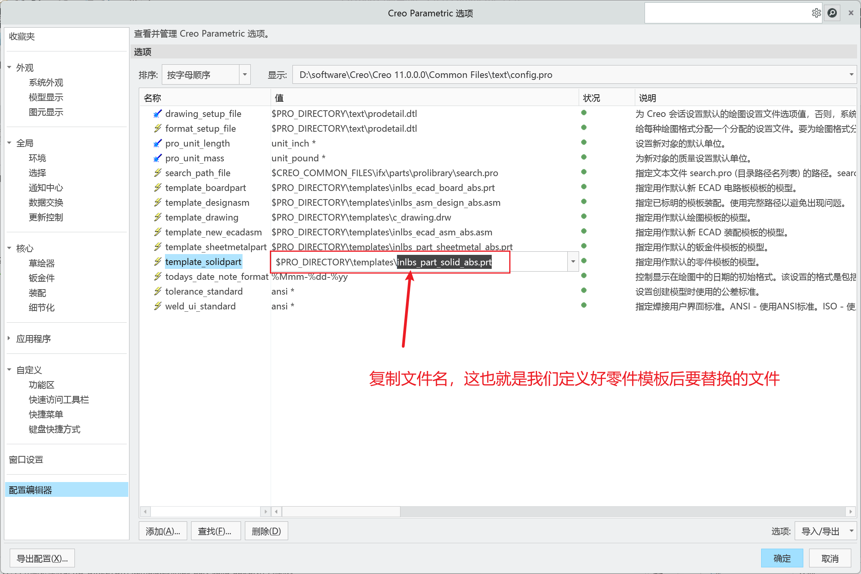Open 收藏夹 favorites section
Image resolution: width=861 pixels, height=574 pixels.
[x=22, y=37]
